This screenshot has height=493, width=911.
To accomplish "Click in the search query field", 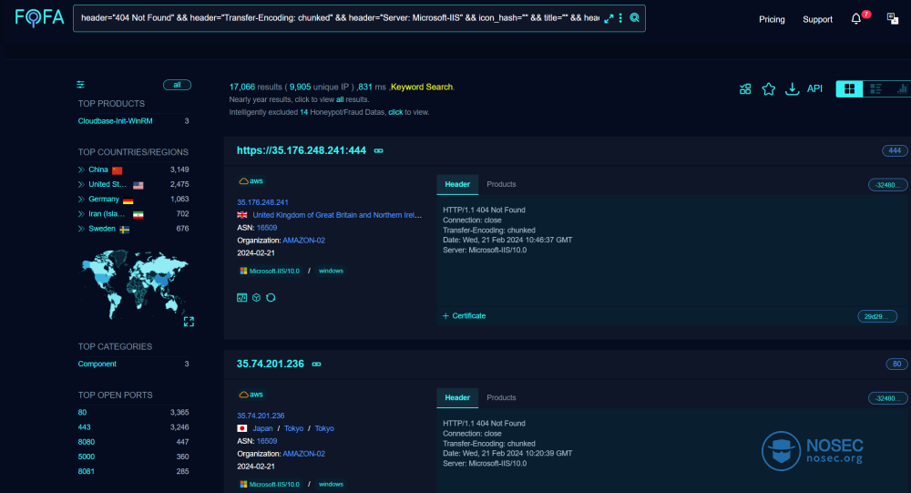I will click(340, 18).
